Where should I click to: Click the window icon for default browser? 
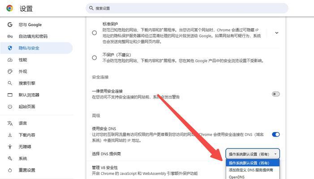[x=10, y=95]
